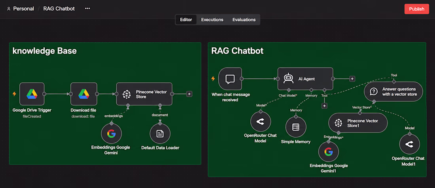The height and width of the screenshot is (188, 435).
Task: Click the lightning trigger icon beside Google Drive Trigger
Action: point(14,94)
